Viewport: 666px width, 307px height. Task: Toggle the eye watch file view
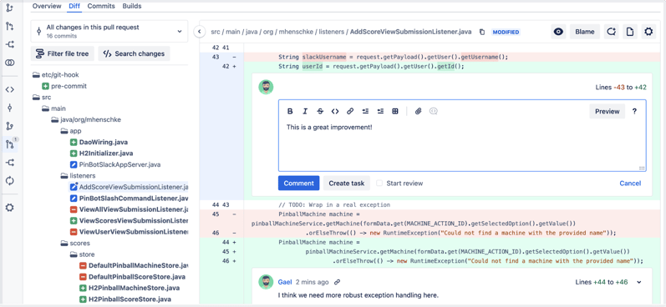558,32
